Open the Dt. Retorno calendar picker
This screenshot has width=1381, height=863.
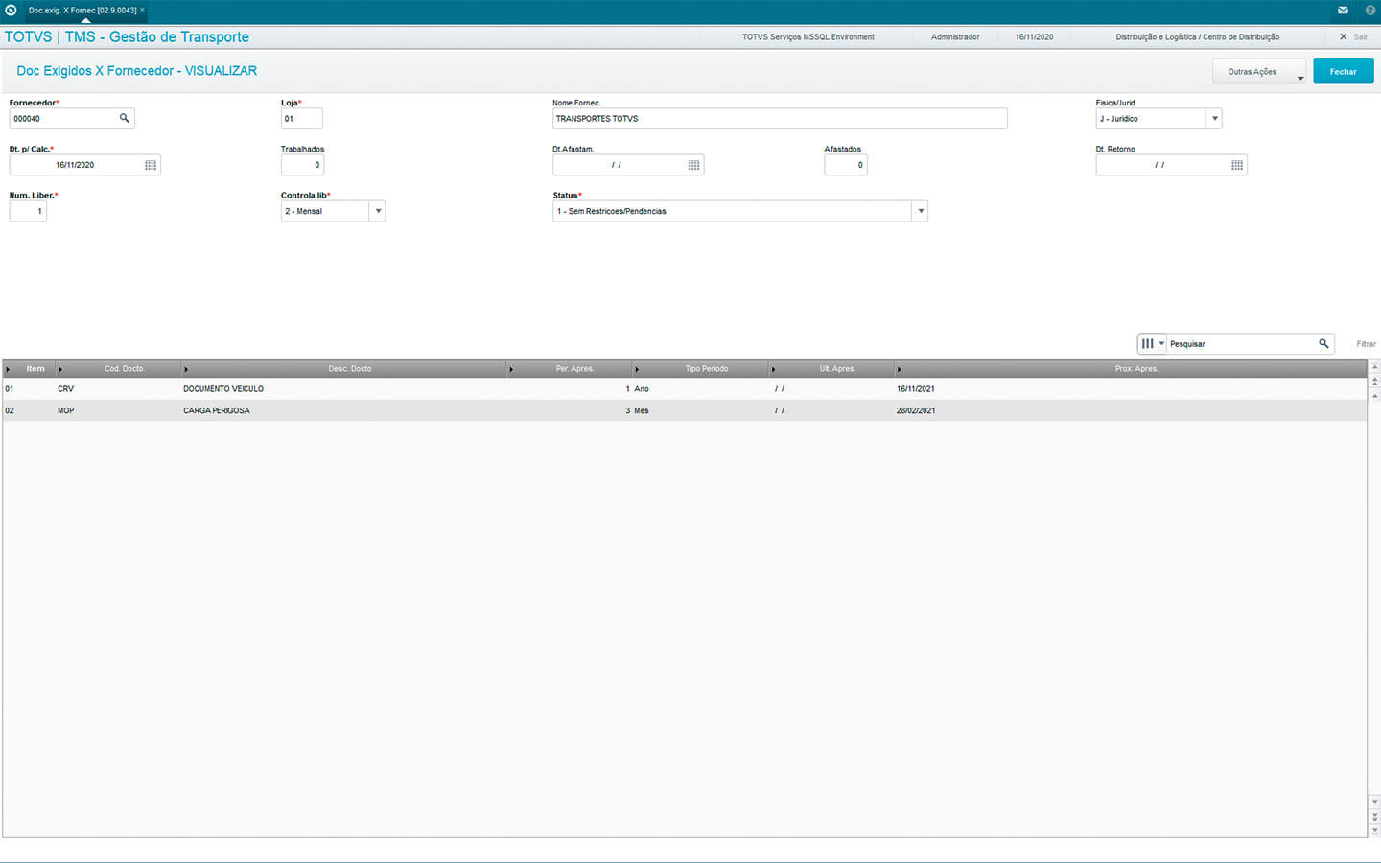pos(1237,165)
